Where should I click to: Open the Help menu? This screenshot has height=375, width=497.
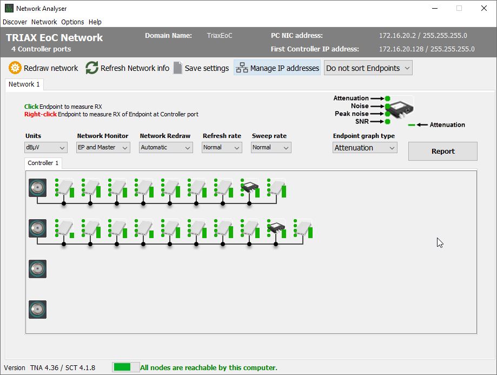click(95, 22)
